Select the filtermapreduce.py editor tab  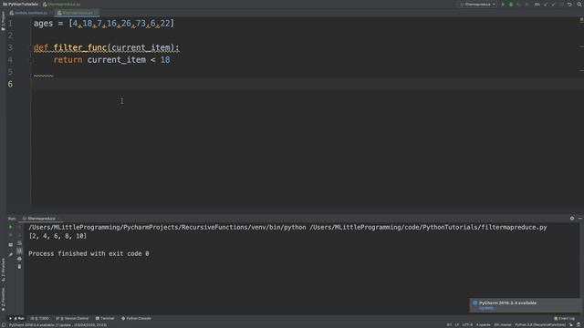point(76,13)
